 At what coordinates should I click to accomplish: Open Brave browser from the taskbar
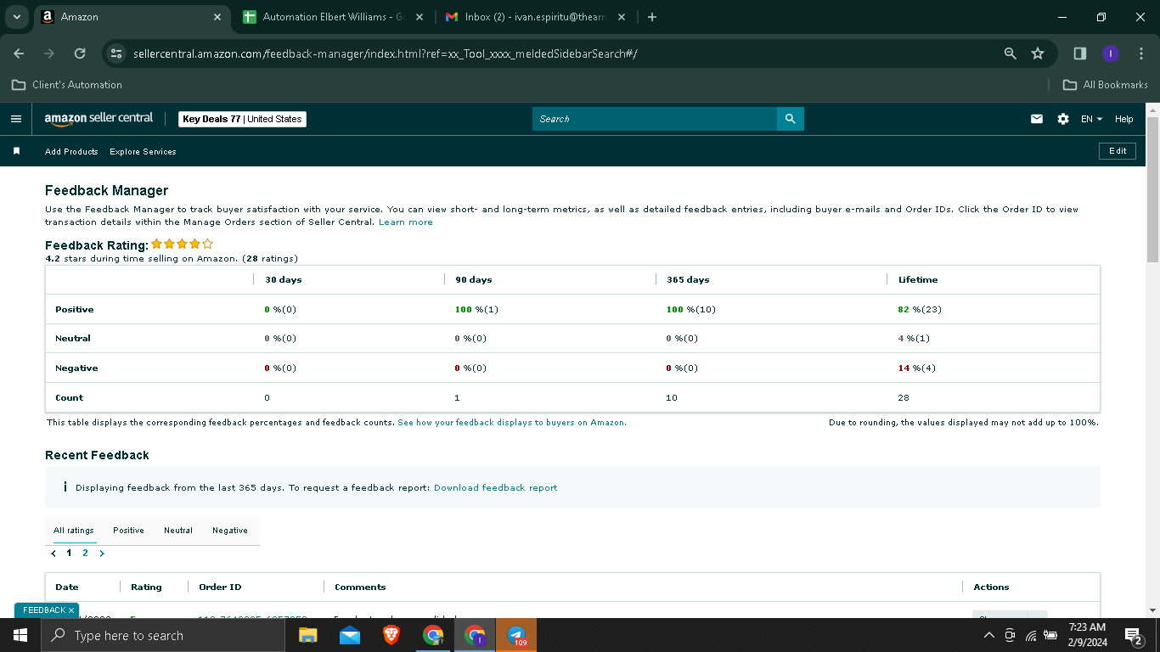pyautogui.click(x=391, y=635)
